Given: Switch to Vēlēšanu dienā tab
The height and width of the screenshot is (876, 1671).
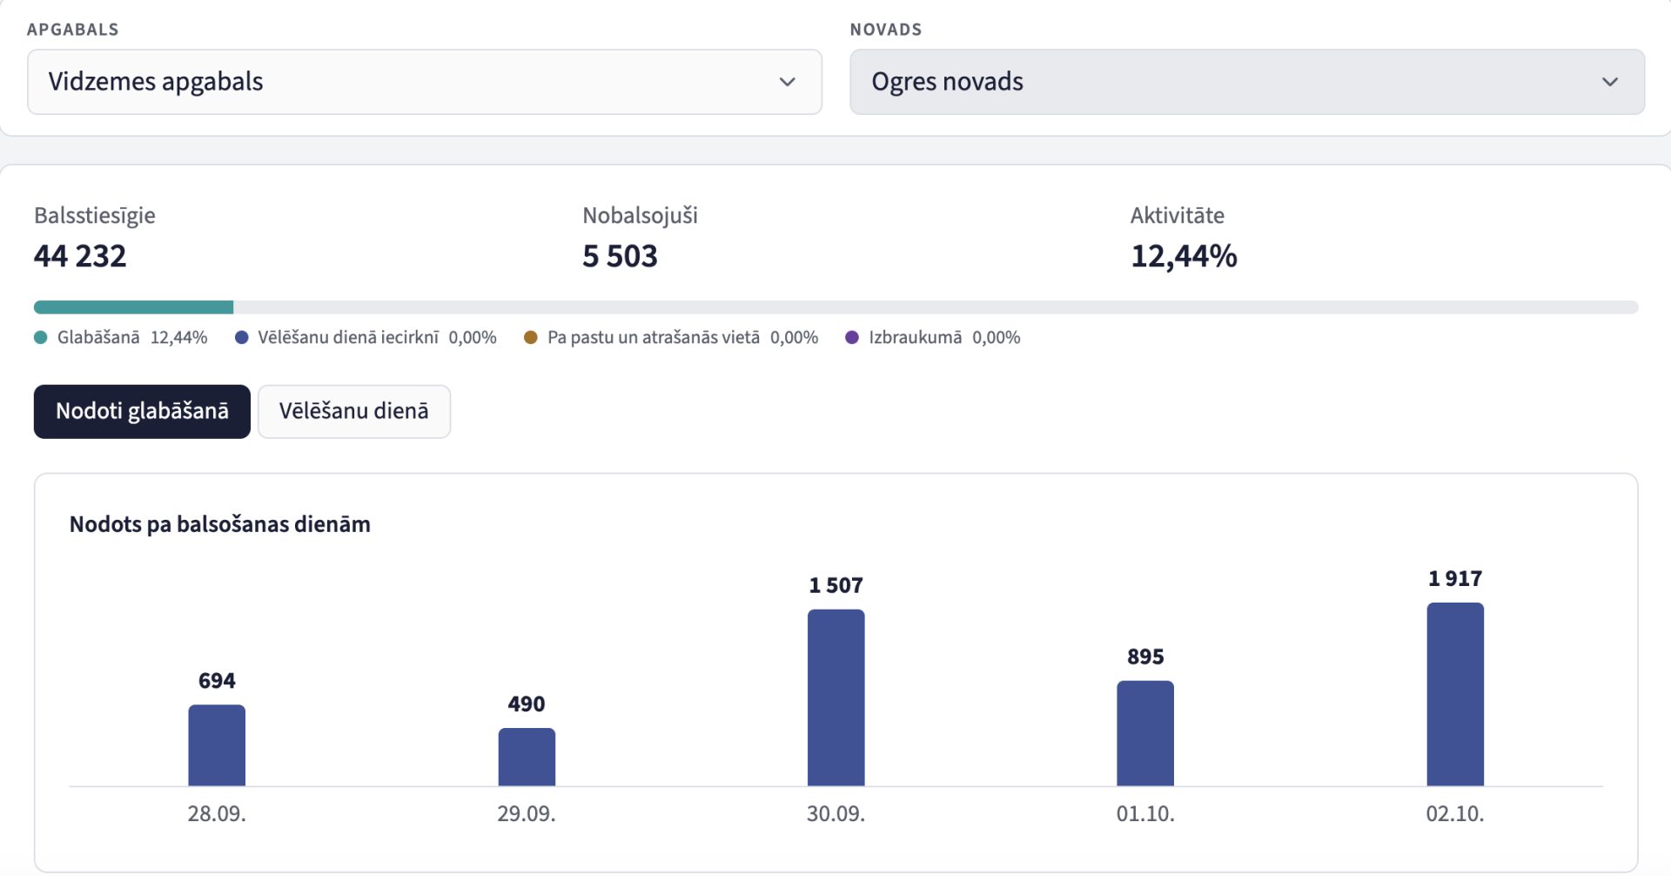Looking at the screenshot, I should click(x=354, y=411).
